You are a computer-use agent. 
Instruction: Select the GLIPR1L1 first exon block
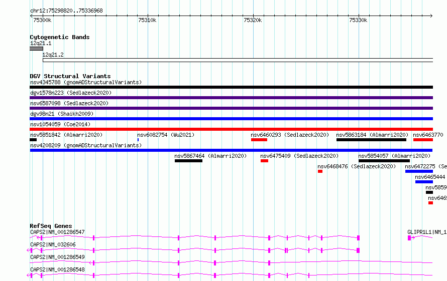click(409, 238)
